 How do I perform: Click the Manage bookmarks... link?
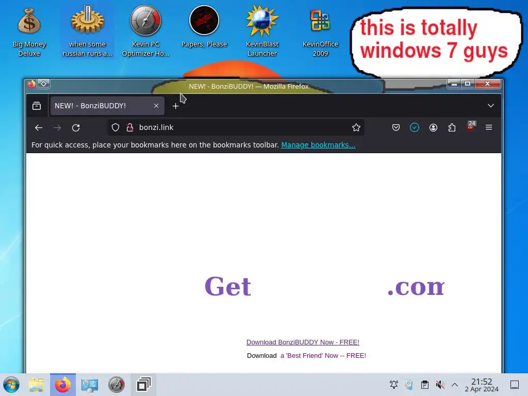318,145
